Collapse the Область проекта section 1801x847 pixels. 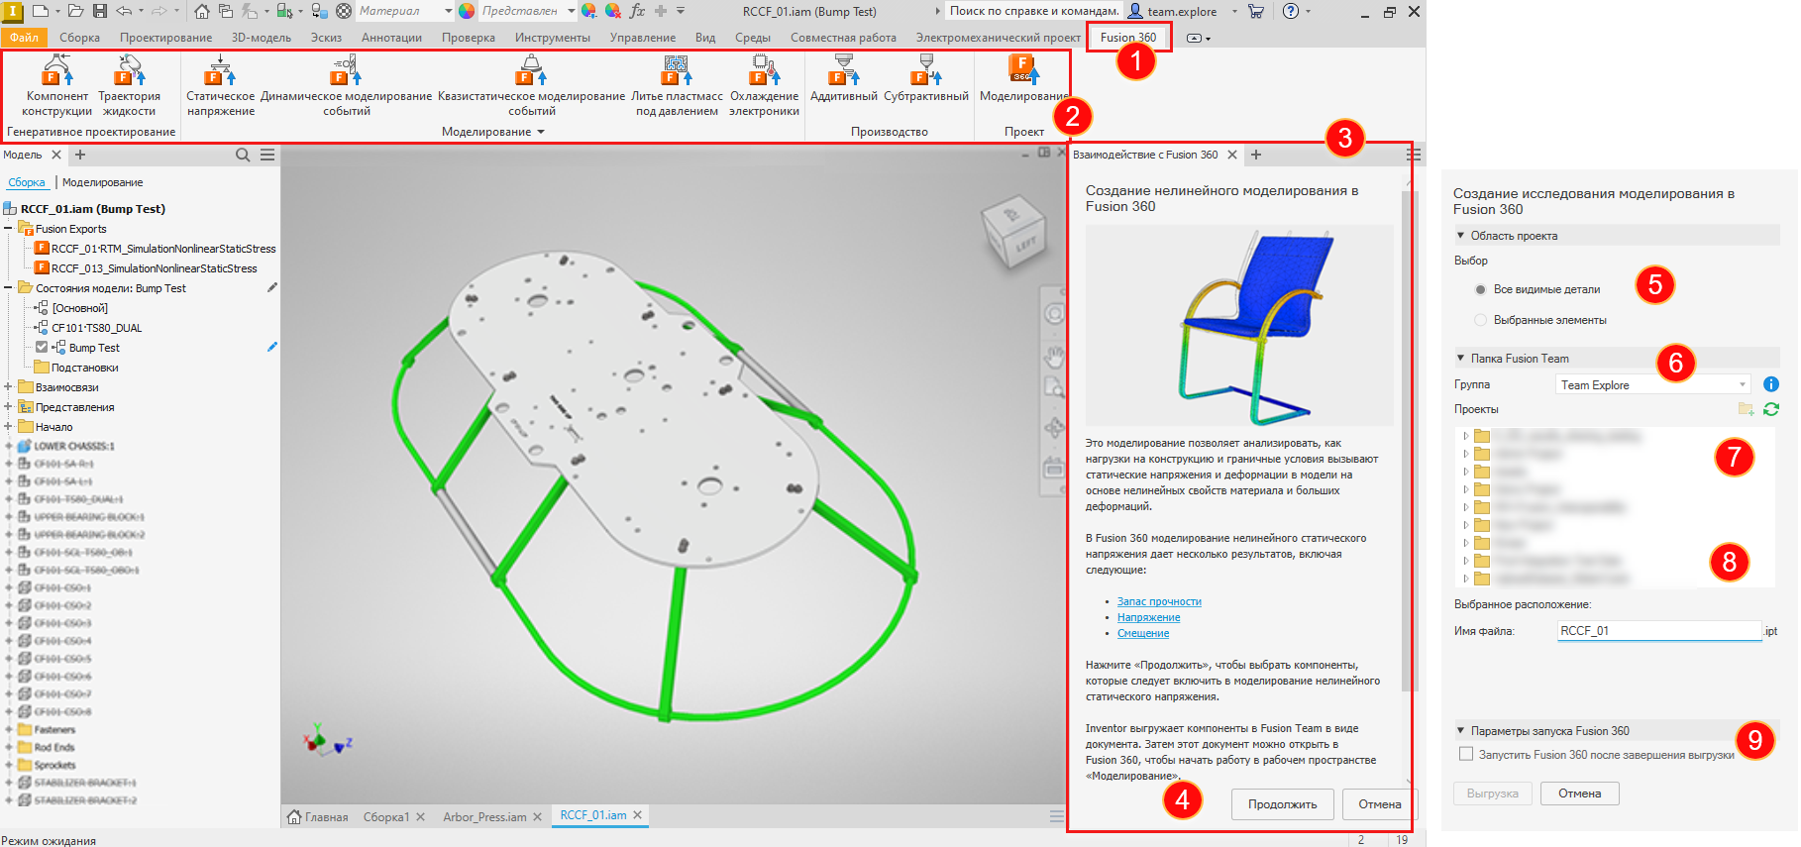[x=1460, y=235]
